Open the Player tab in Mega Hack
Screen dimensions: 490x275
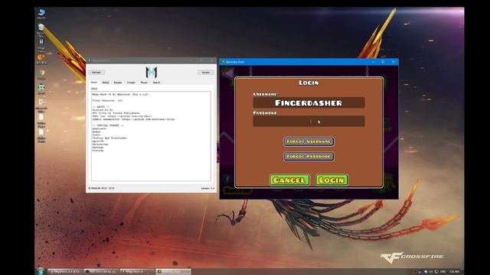click(144, 82)
